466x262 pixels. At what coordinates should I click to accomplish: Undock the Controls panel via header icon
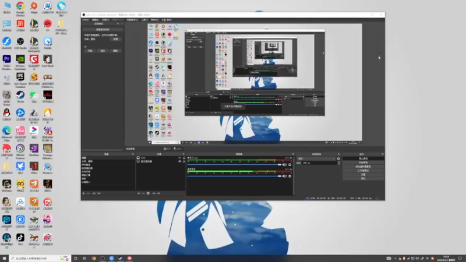(382, 154)
